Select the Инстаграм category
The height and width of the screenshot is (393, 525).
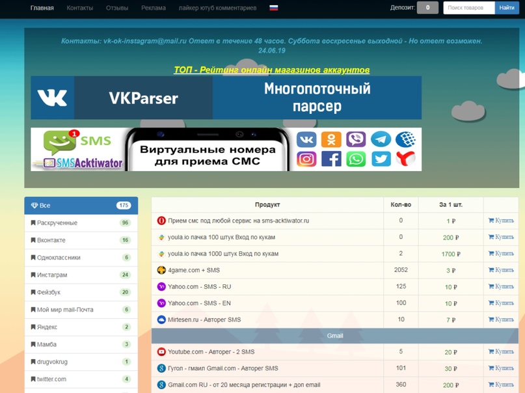[x=81, y=275]
